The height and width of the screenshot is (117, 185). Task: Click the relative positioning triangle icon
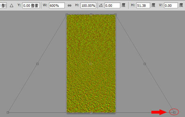tap(11, 6)
